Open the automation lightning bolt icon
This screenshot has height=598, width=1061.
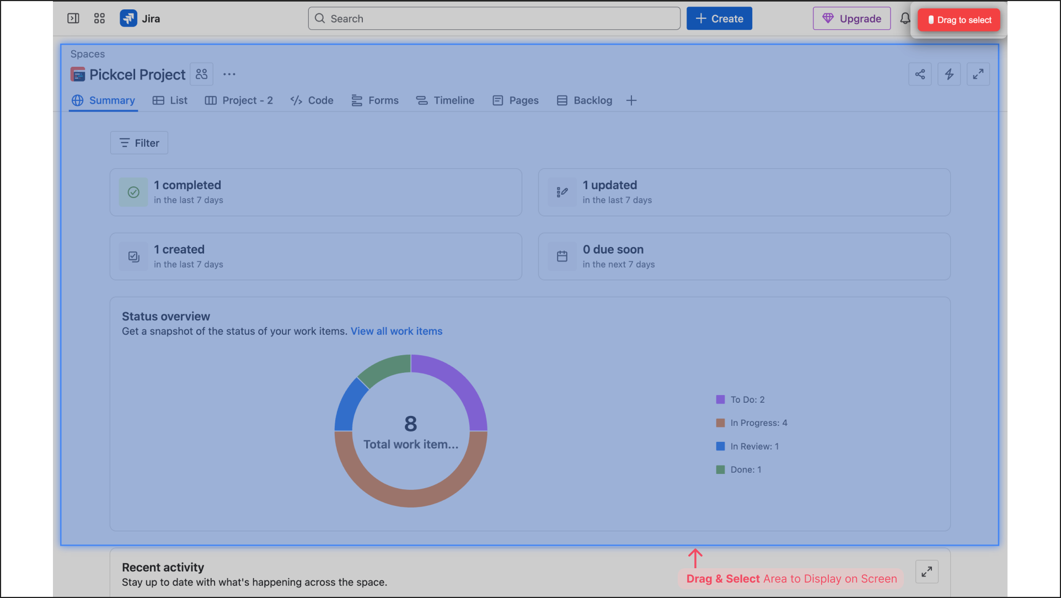(x=949, y=74)
